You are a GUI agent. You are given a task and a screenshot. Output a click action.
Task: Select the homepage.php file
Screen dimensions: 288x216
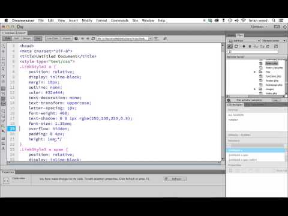click(274, 85)
